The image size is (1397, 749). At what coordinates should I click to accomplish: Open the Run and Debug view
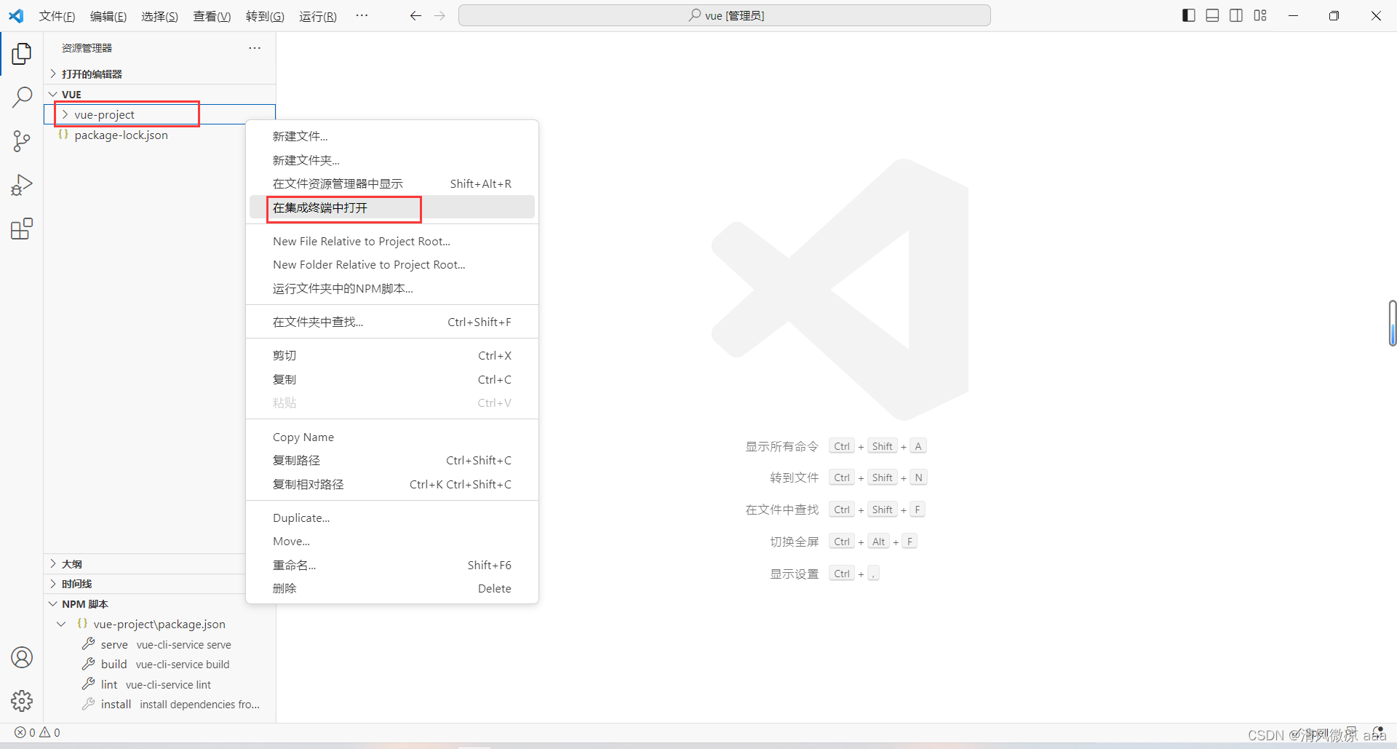22,185
